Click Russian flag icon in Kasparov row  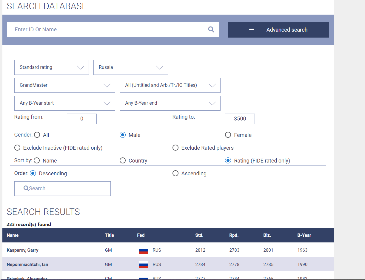144,250
